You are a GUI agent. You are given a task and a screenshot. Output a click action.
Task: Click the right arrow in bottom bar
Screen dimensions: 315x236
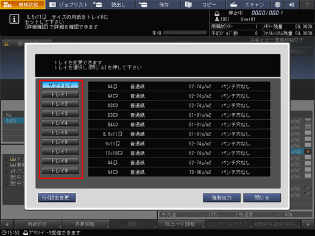point(308,224)
